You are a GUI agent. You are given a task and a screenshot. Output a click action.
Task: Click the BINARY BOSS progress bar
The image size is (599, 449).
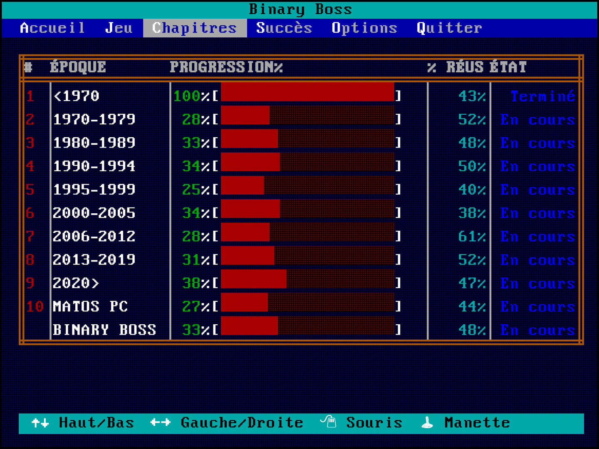coord(307,330)
